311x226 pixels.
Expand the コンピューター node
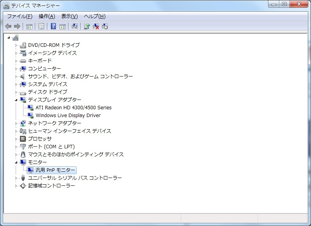(x=16, y=69)
